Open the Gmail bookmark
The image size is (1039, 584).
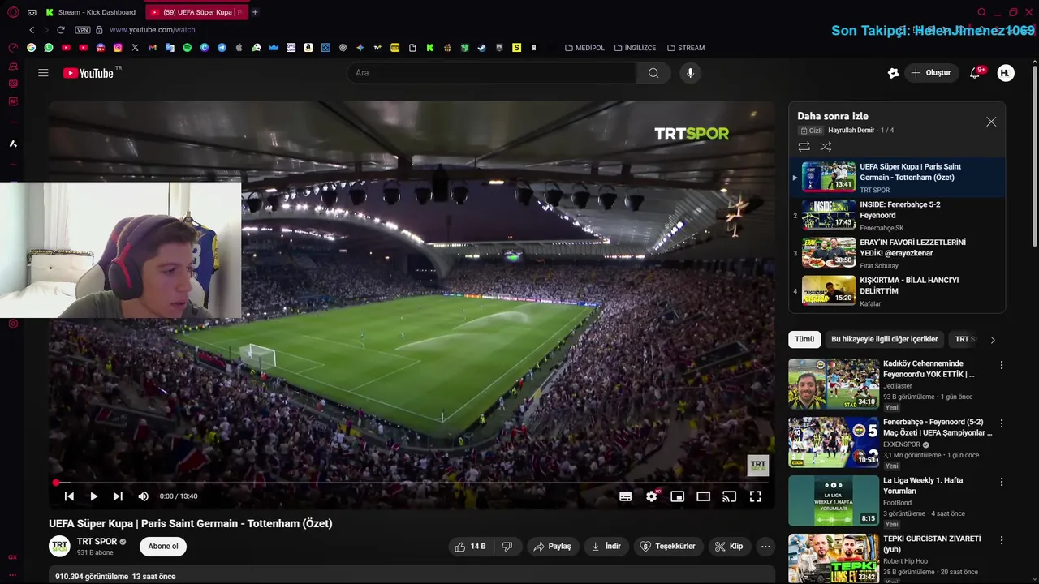152,48
